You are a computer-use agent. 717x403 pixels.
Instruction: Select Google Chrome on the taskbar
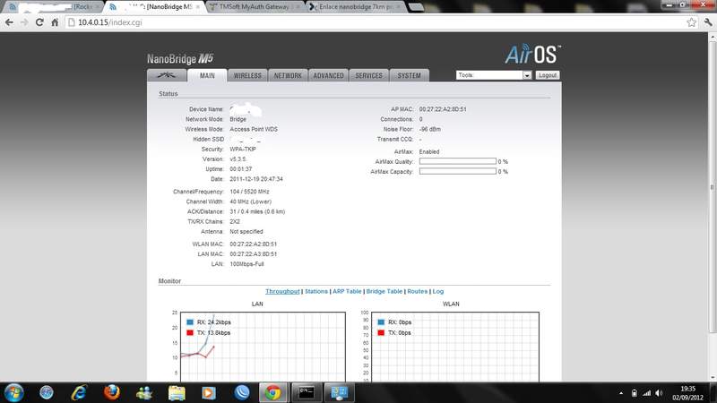(273, 392)
